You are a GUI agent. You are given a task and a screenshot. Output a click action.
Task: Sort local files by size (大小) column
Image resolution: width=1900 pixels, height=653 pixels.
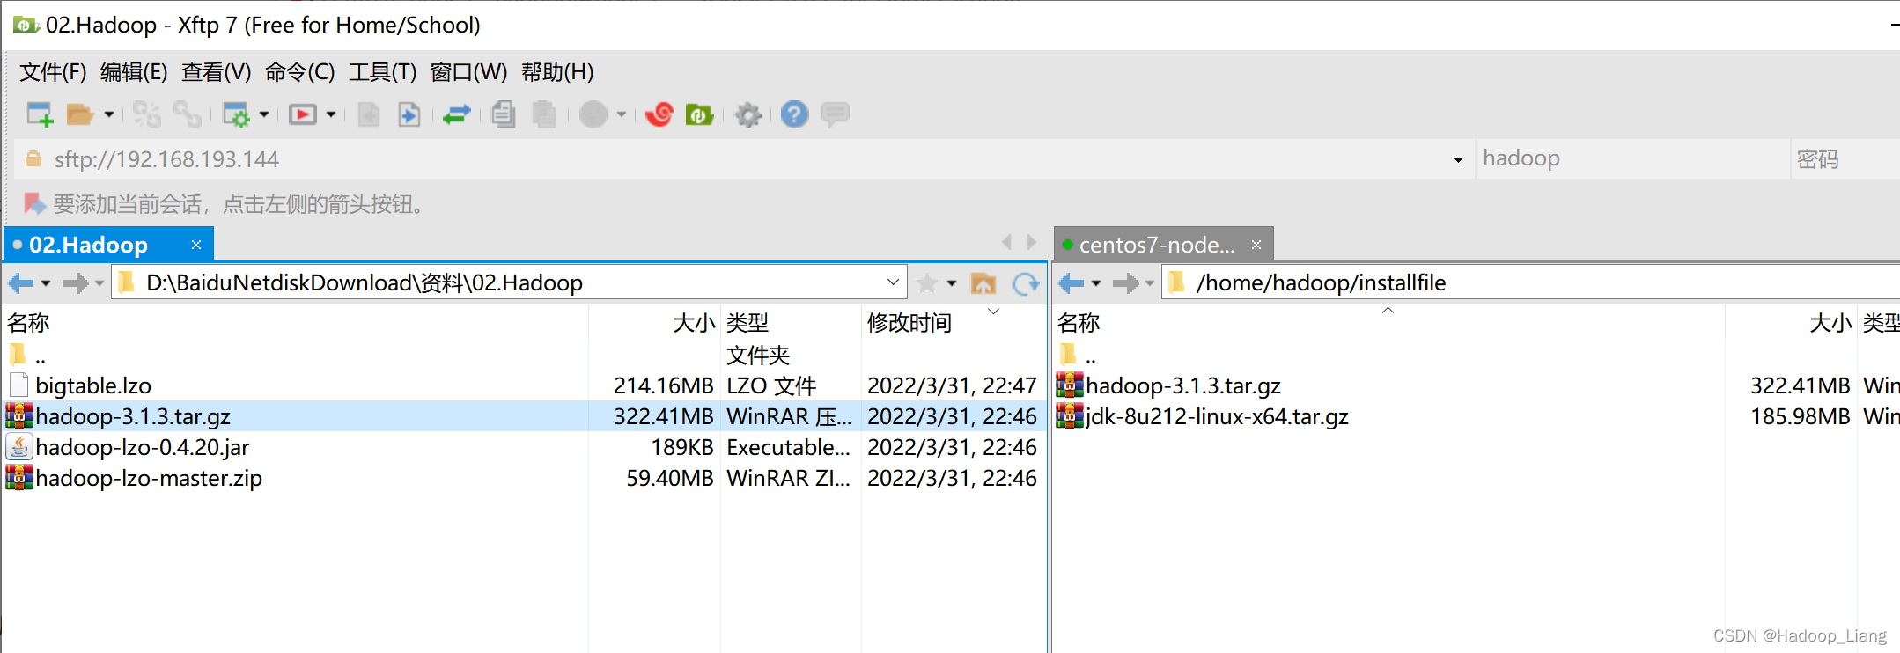[655, 323]
